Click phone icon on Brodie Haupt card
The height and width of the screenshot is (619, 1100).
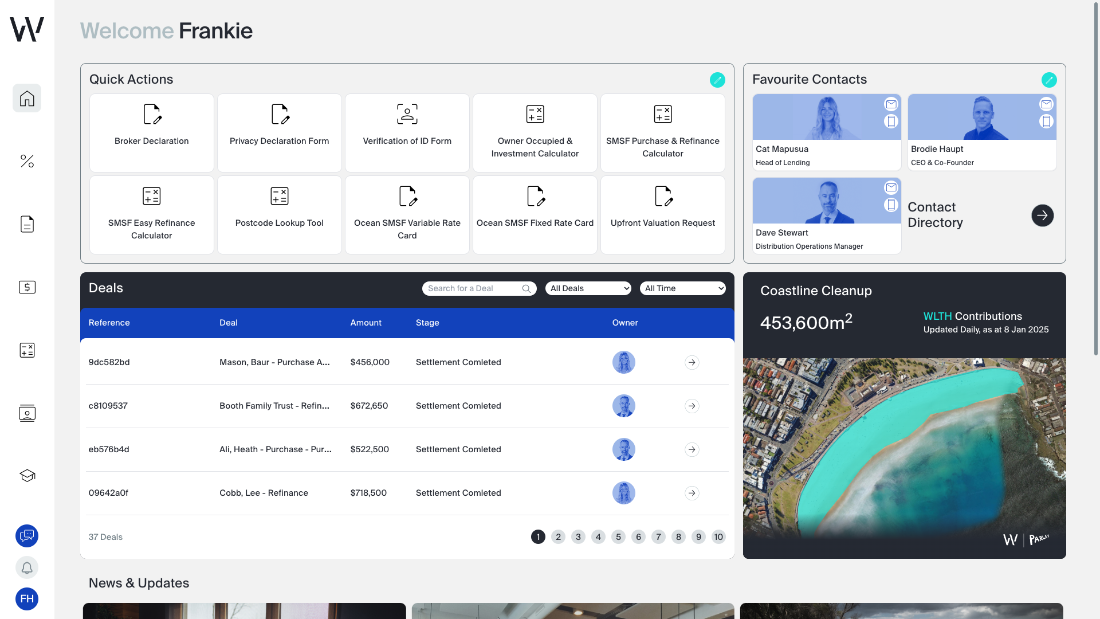1046,122
